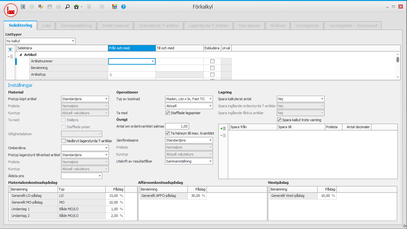Click the greyed document layout icon
407x229 pixels.
(89, 6)
